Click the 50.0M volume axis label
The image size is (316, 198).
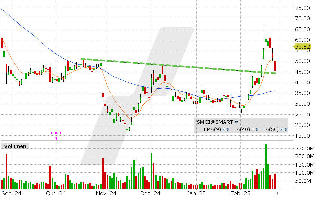(303, 181)
